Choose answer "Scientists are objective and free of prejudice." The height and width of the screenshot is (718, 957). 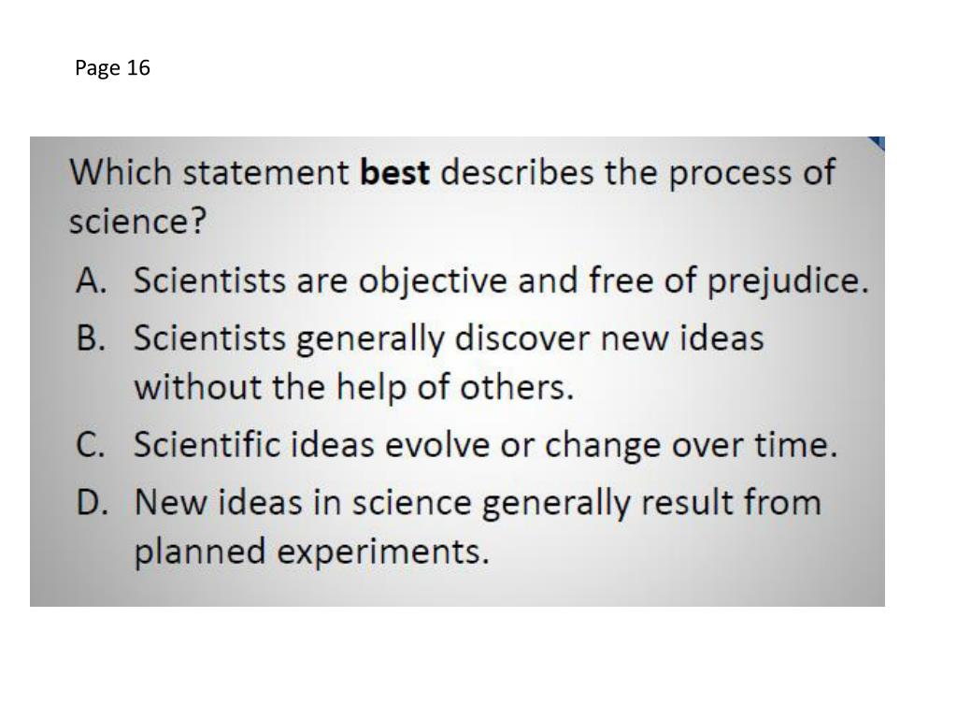(x=501, y=281)
